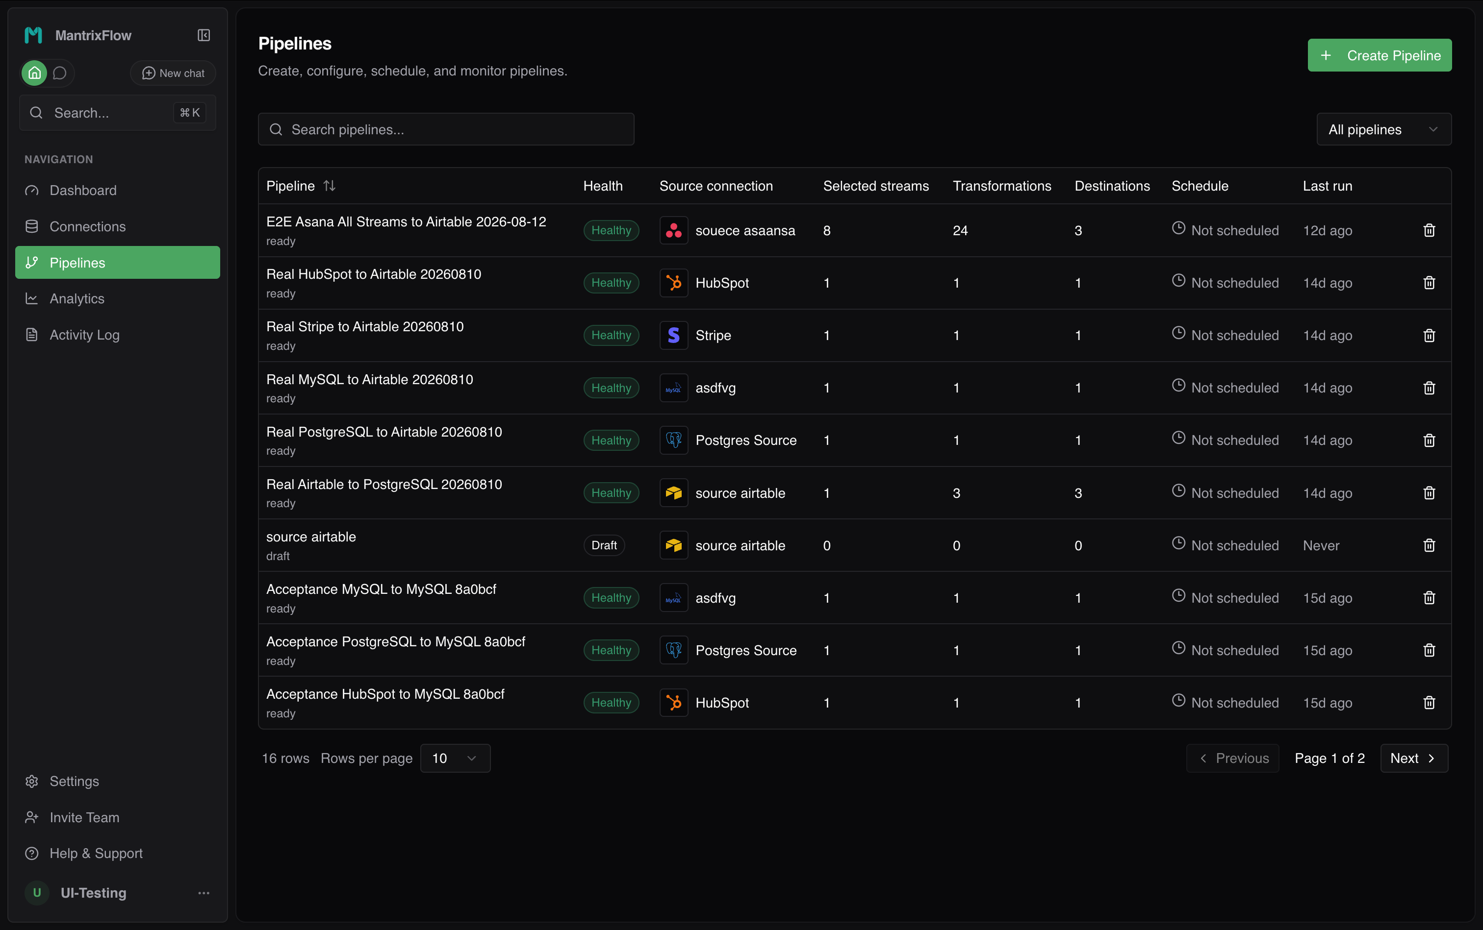The width and height of the screenshot is (1483, 930).
Task: Delete the Acceptance PostgreSQL to MySQL pipeline
Action: click(1429, 650)
